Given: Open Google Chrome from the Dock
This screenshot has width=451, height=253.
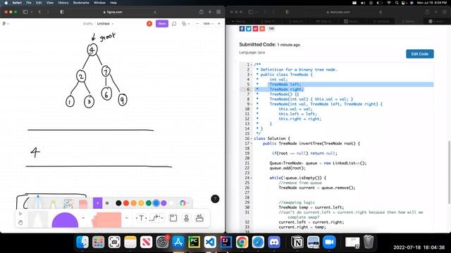Looking at the screenshot, I should pyautogui.click(x=242, y=242).
